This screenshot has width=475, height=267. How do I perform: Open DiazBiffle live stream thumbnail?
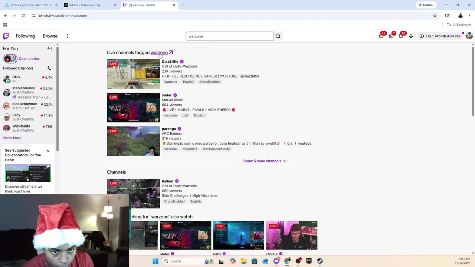point(134,74)
